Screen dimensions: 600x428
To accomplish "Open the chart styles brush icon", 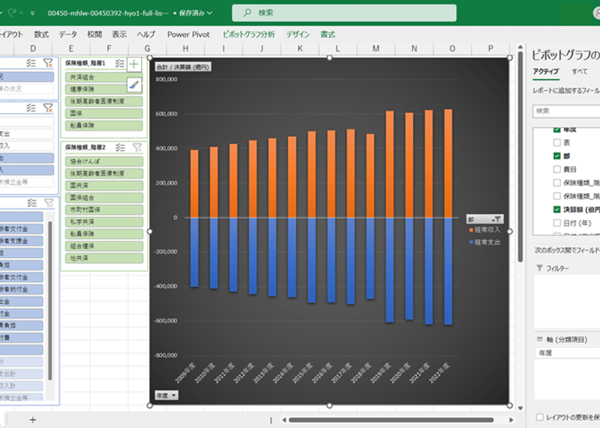I will click(134, 85).
